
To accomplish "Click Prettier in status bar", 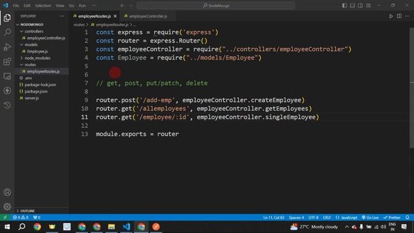I will pos(392,217).
